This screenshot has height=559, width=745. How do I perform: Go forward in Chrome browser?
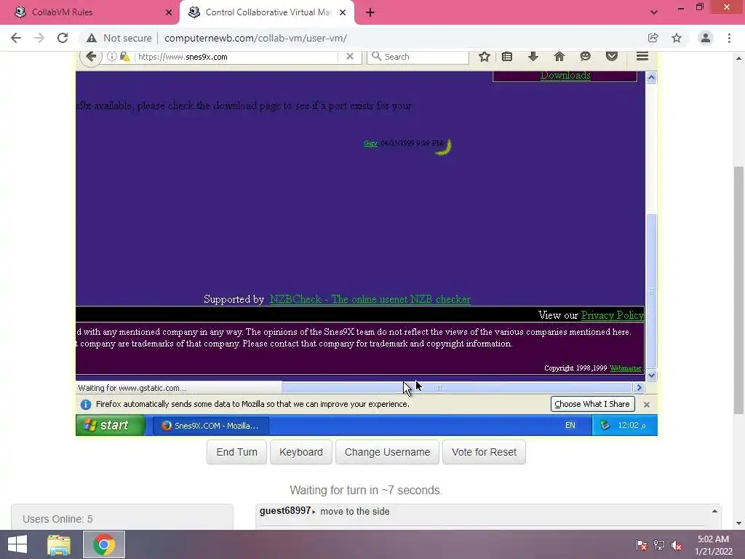coord(39,38)
